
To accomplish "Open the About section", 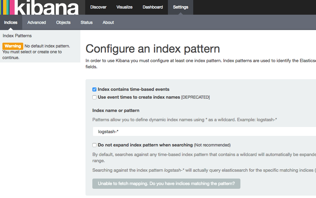I will pyautogui.click(x=108, y=23).
